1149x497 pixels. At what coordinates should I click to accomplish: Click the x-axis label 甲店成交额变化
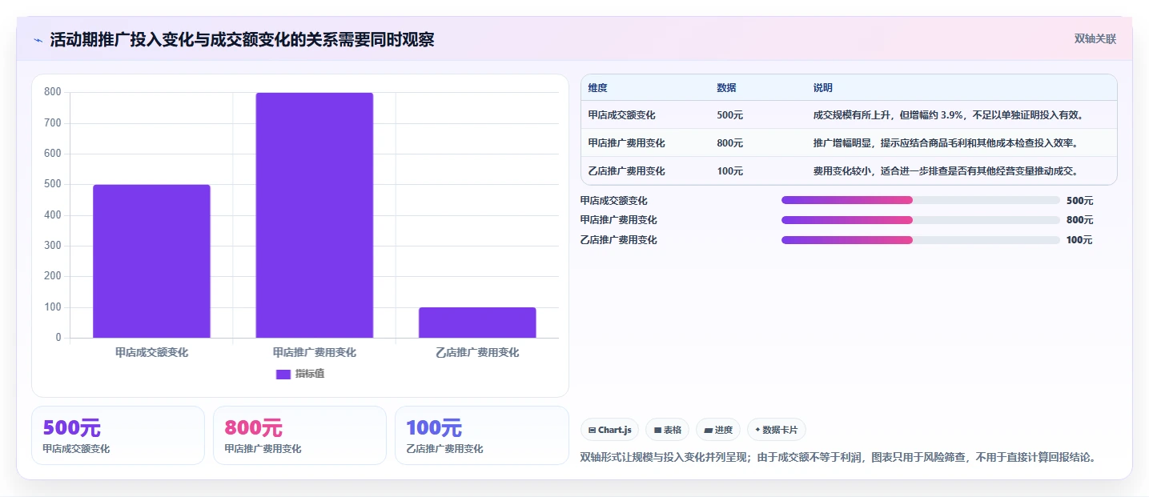151,353
